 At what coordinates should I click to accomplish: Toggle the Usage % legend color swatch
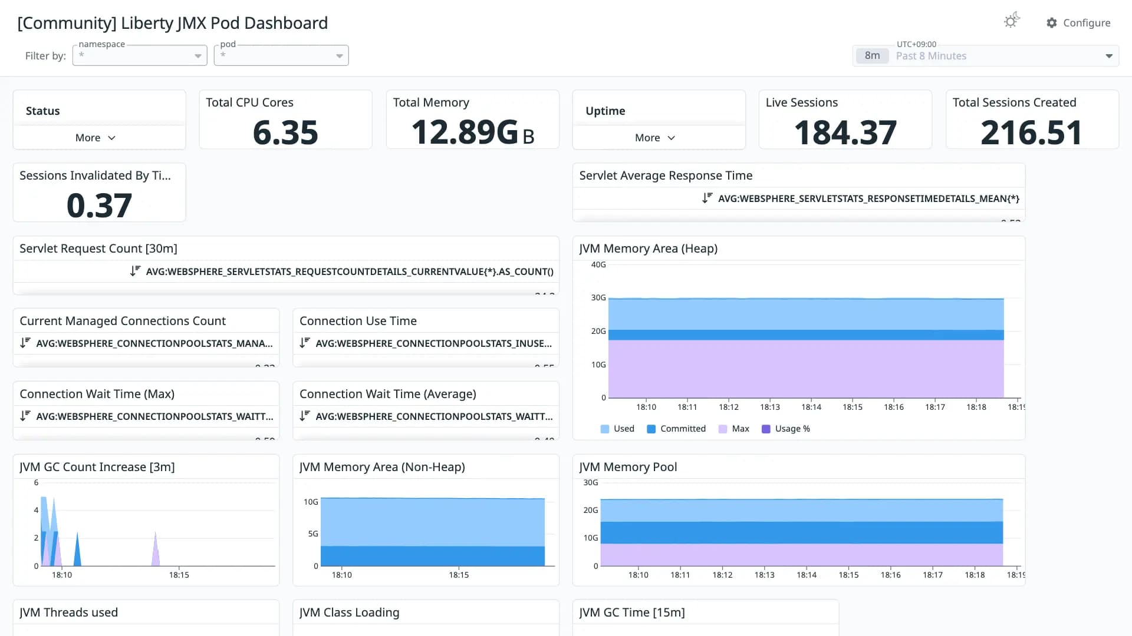(x=766, y=429)
